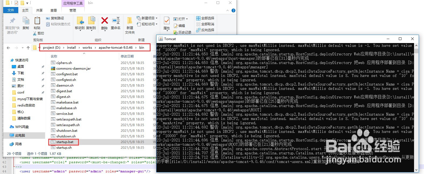Open the Open dropdown in the ribbon
Screen dimensions: 424x174
(181, 19)
